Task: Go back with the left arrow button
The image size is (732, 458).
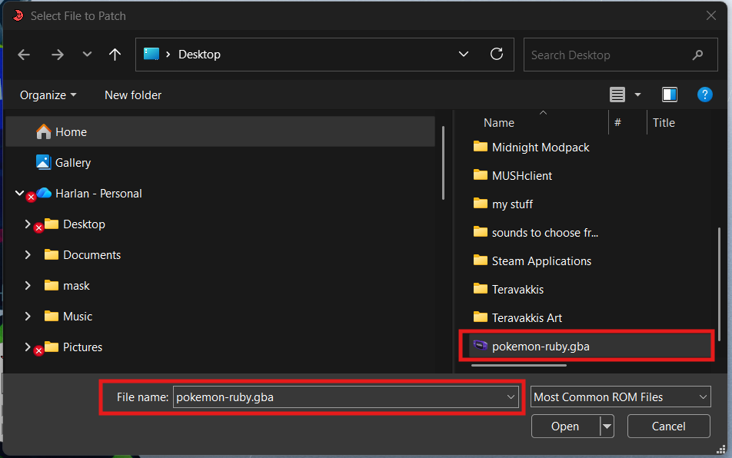Action: click(24, 55)
